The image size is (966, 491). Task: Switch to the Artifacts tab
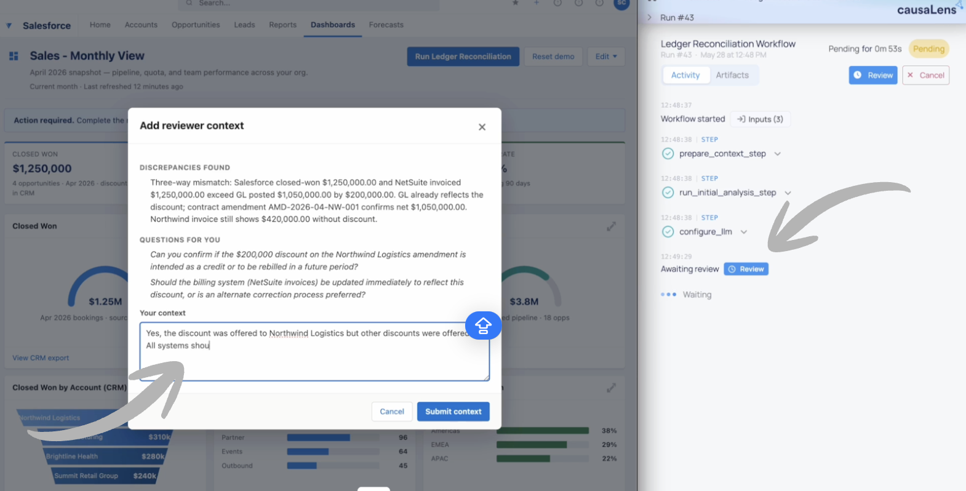click(732, 75)
